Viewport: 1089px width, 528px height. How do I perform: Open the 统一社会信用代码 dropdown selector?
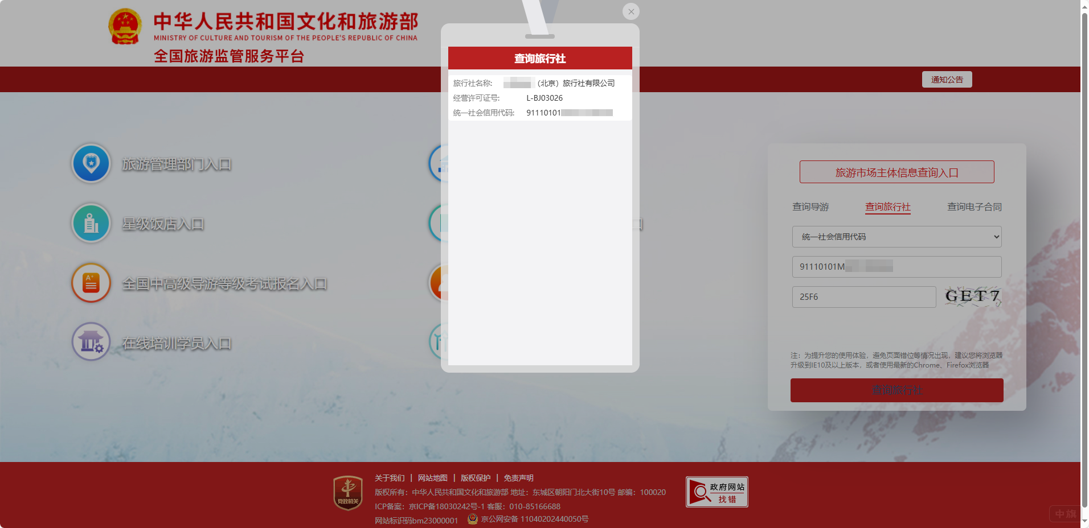click(896, 237)
